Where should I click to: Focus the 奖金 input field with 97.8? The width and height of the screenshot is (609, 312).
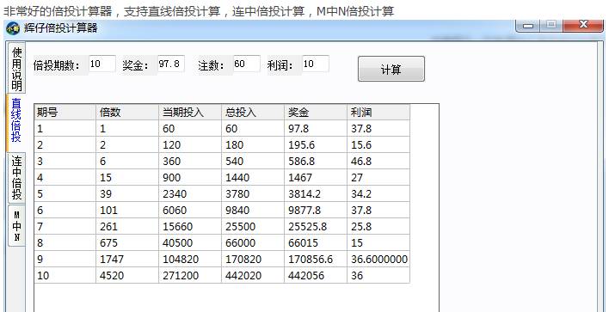pyautogui.click(x=171, y=64)
